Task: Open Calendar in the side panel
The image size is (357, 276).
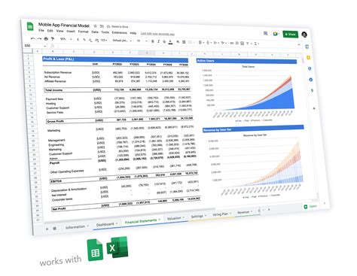Action: pyautogui.click(x=307, y=47)
